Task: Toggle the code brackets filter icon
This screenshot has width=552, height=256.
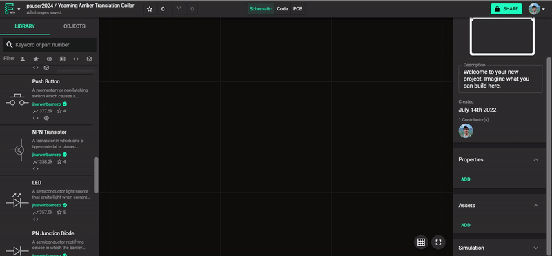Action: tap(76, 59)
